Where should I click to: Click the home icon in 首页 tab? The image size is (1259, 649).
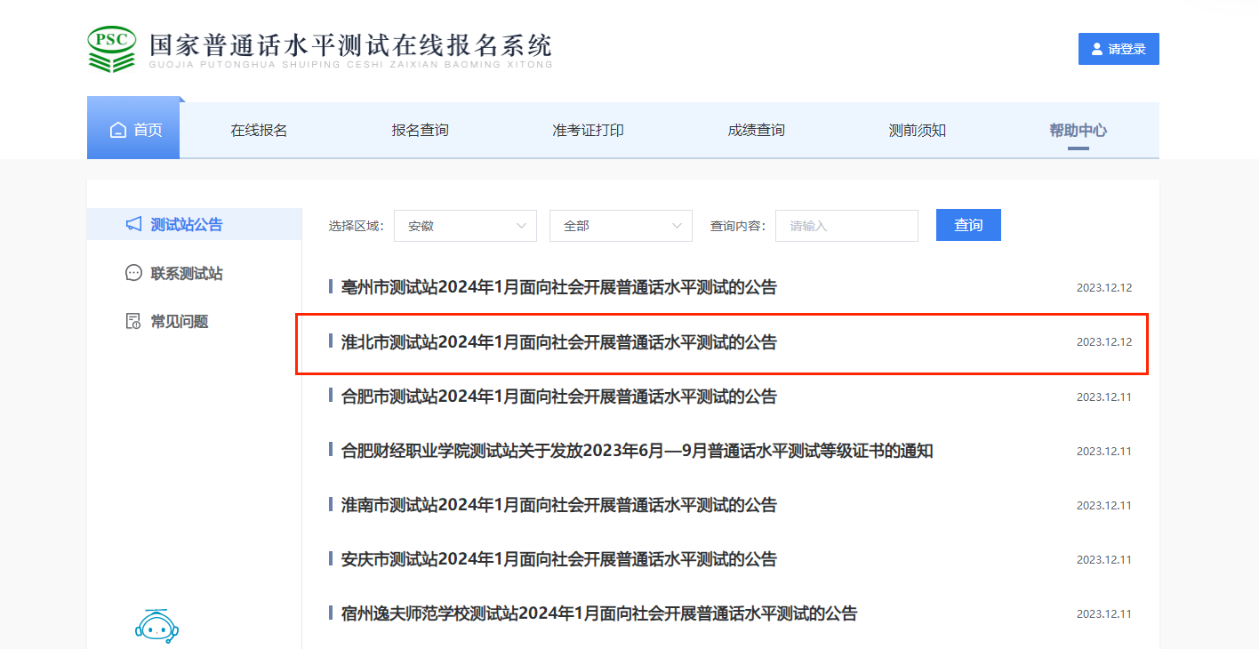pyautogui.click(x=117, y=131)
